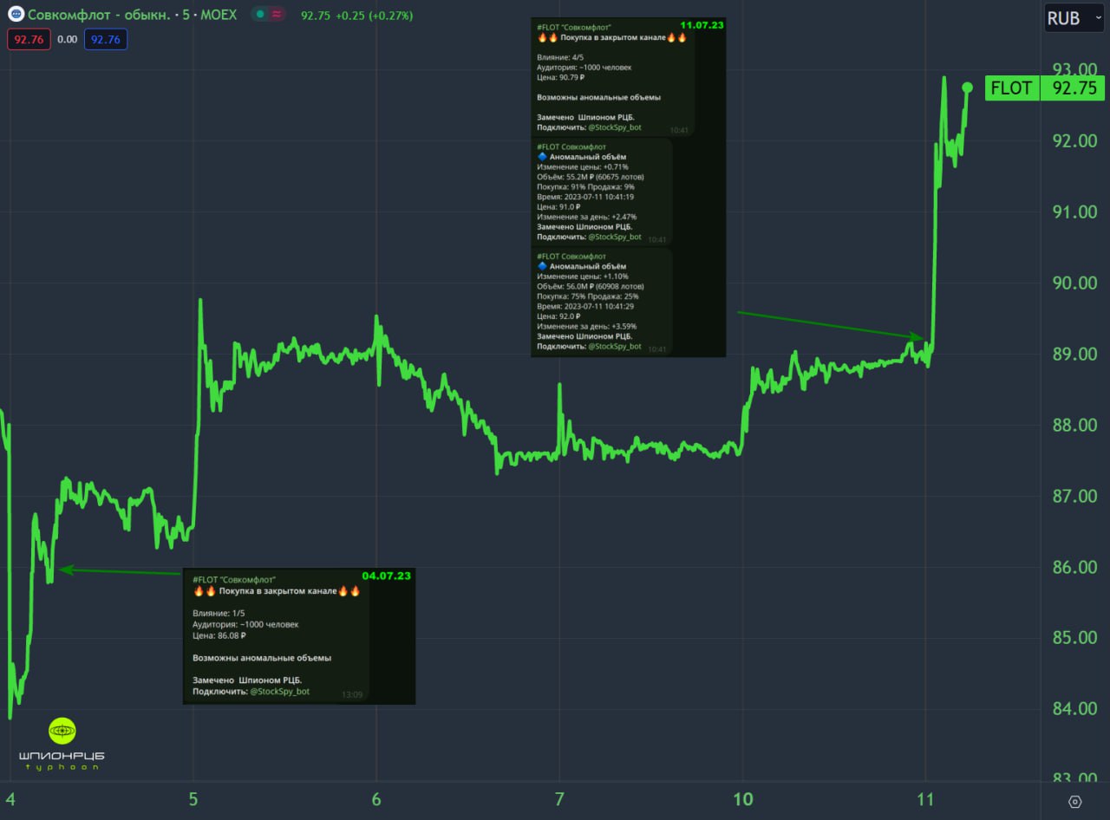The image size is (1110, 820).
Task: Click the FLOT symbol label on price axis
Action: (x=1011, y=88)
